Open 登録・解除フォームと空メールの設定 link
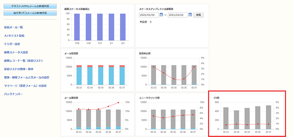Image resolution: width=293 pixels, height=137 pixels. (27, 77)
